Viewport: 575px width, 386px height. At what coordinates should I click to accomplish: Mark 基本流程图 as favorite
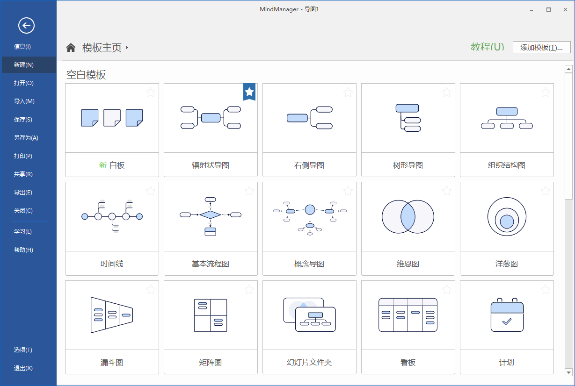coord(249,191)
